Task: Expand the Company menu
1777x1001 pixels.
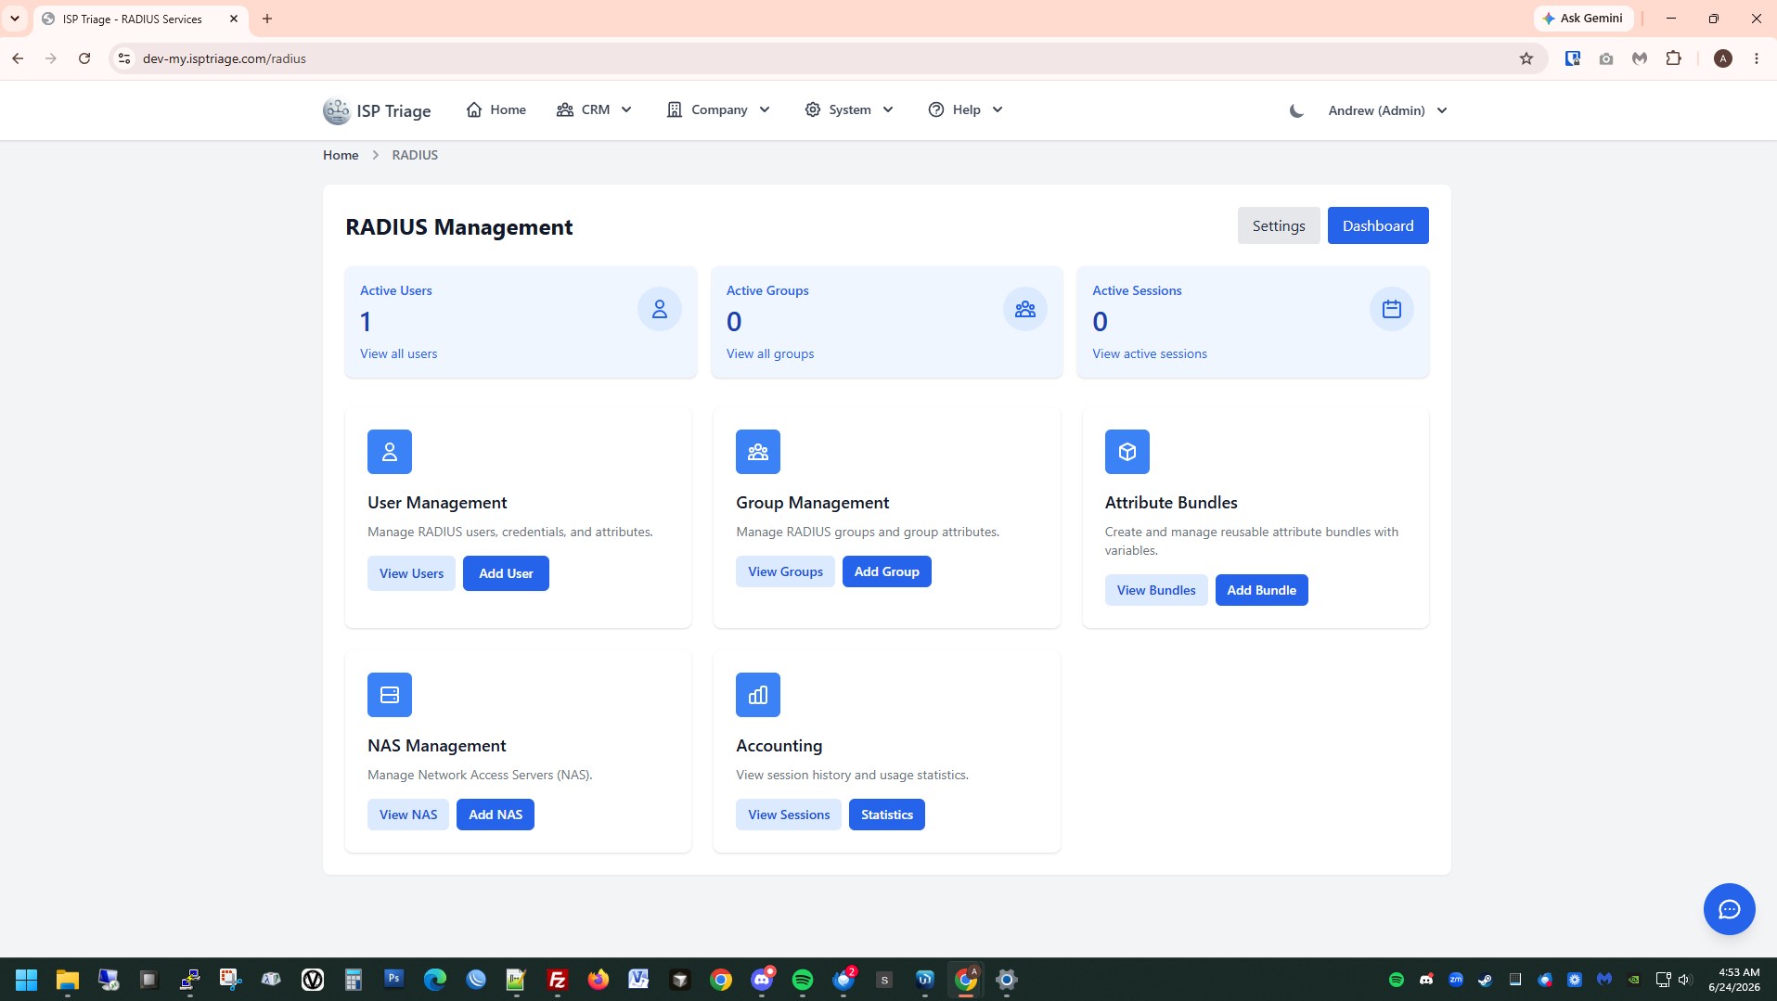Action: click(x=719, y=109)
